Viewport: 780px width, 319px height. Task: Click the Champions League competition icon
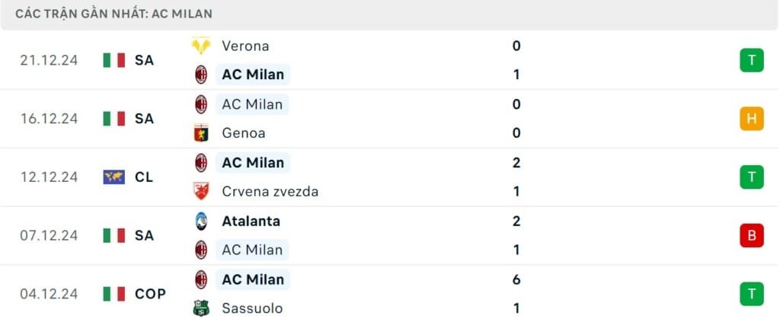pos(113,177)
